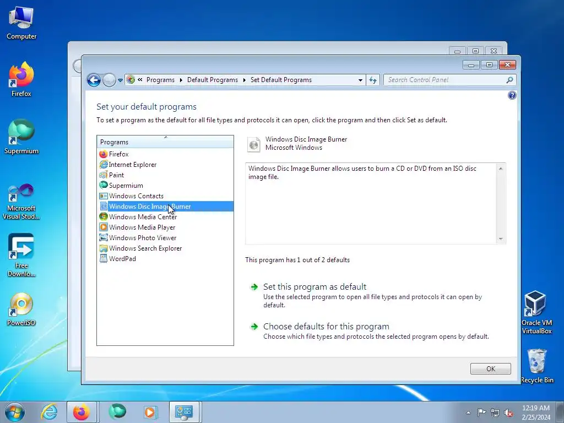Viewport: 564px width, 423px height.
Task: Select WordPad in the Programs list
Action: pos(118,259)
